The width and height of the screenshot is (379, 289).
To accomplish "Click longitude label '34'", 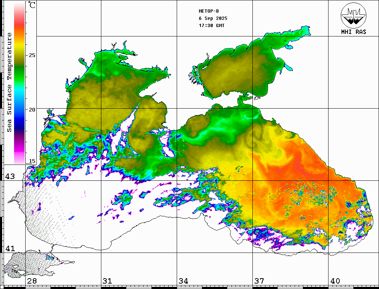I will click(184, 281).
